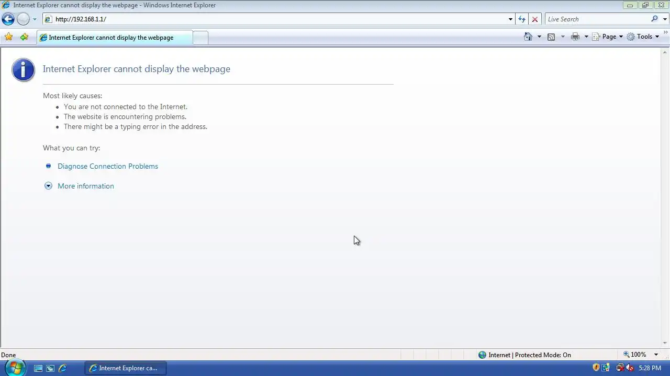Open the Page menu
The height and width of the screenshot is (376, 670).
[x=608, y=37]
